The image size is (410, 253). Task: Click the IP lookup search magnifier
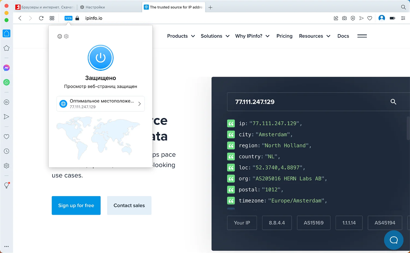point(393,102)
